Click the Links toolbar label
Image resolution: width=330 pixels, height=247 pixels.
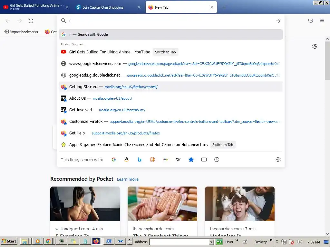229,242
